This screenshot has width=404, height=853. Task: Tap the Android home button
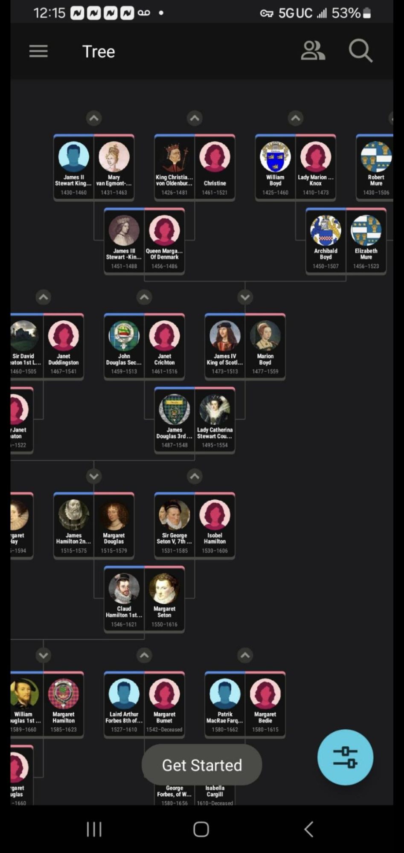pyautogui.click(x=201, y=830)
